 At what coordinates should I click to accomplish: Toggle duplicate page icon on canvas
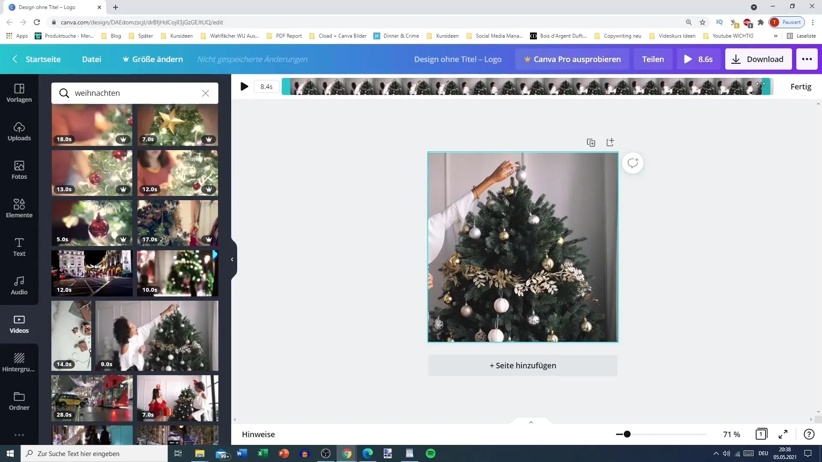pyautogui.click(x=591, y=142)
